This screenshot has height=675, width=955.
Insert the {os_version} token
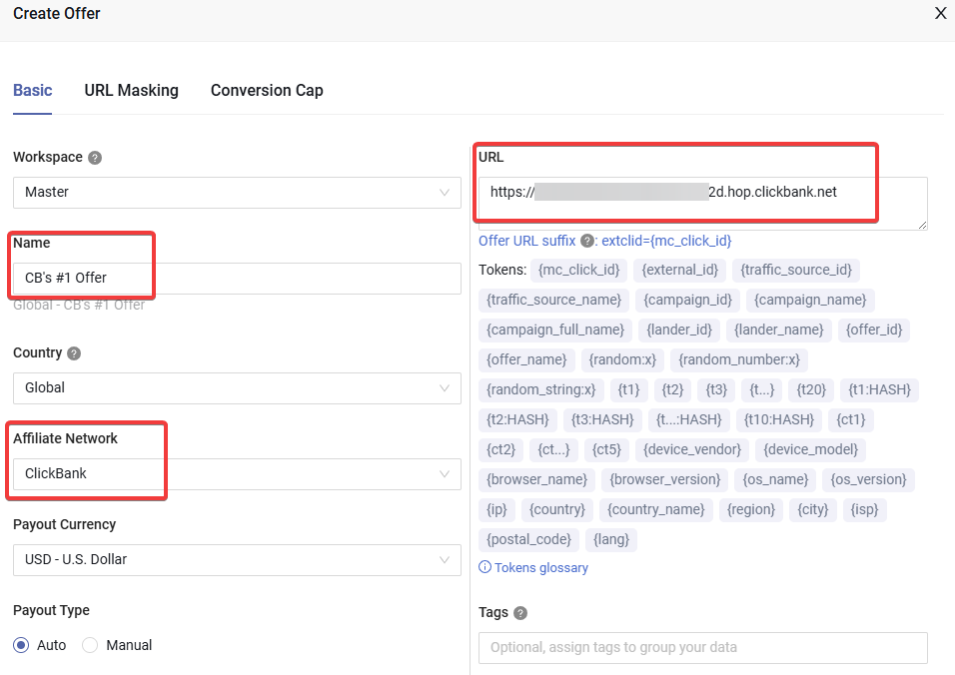868,479
